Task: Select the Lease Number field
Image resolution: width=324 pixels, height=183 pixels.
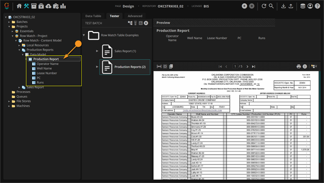Action: [46, 73]
